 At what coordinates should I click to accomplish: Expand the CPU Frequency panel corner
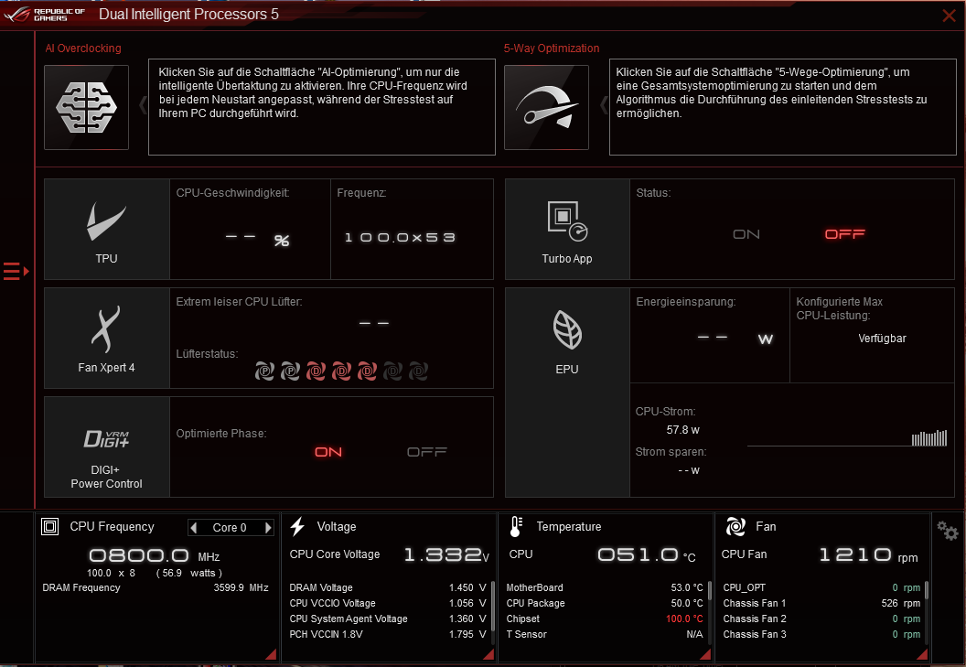coord(271,655)
